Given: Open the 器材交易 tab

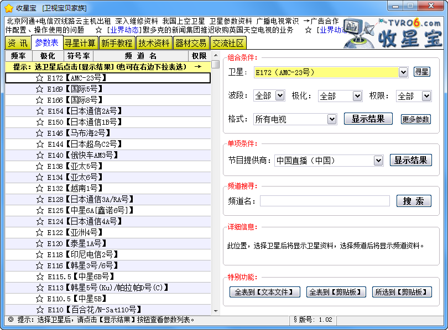Looking at the screenshot, I should [x=191, y=43].
